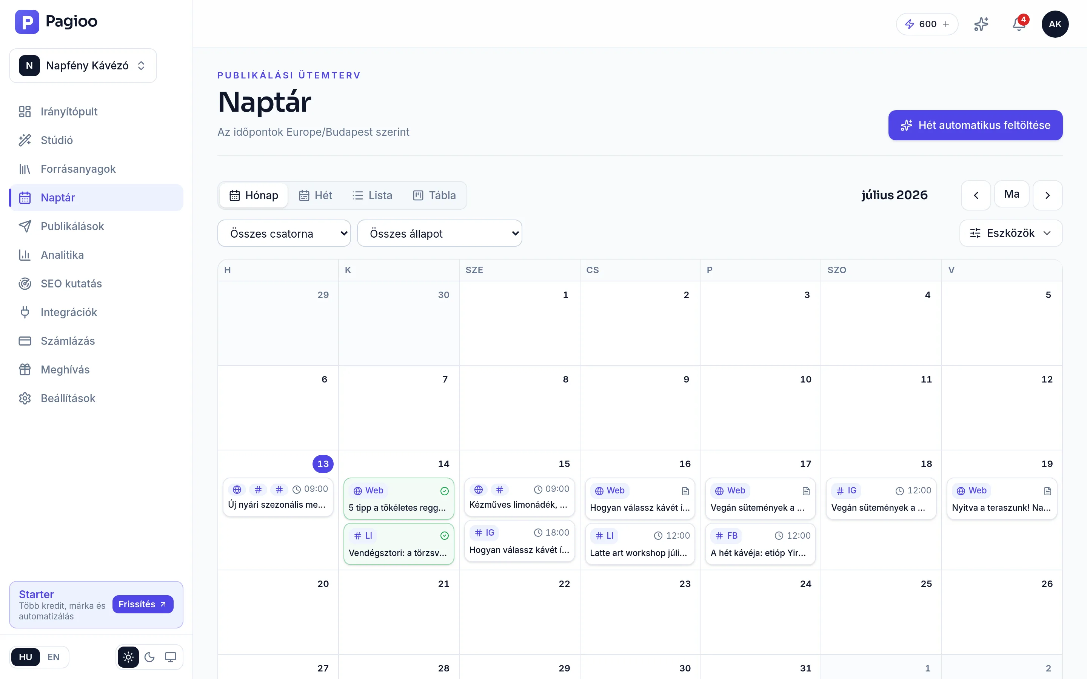Switch to the Hónap month view
Viewport: 1087px width, 679px height.
[254, 195]
